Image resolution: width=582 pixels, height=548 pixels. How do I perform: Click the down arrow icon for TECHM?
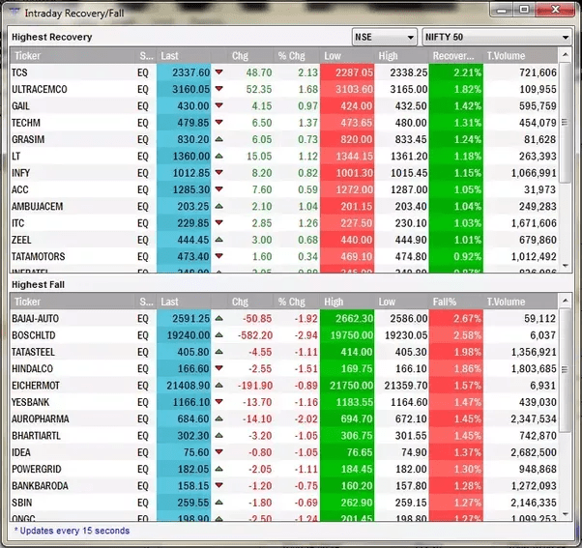(219, 122)
